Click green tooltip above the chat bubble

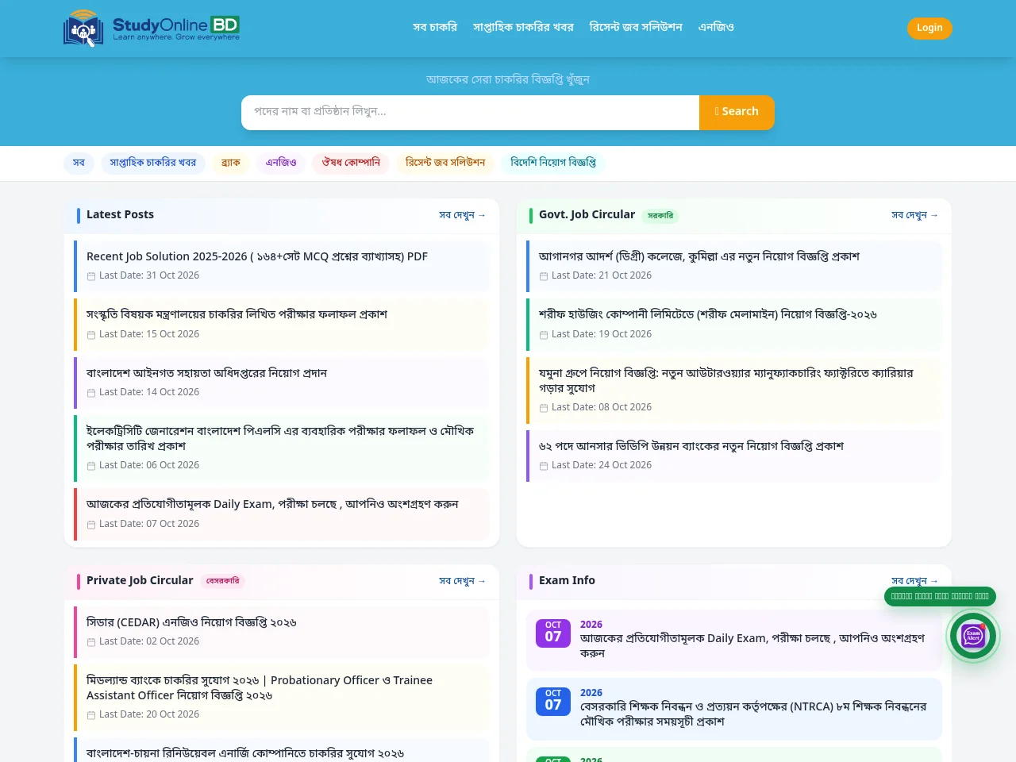940,596
